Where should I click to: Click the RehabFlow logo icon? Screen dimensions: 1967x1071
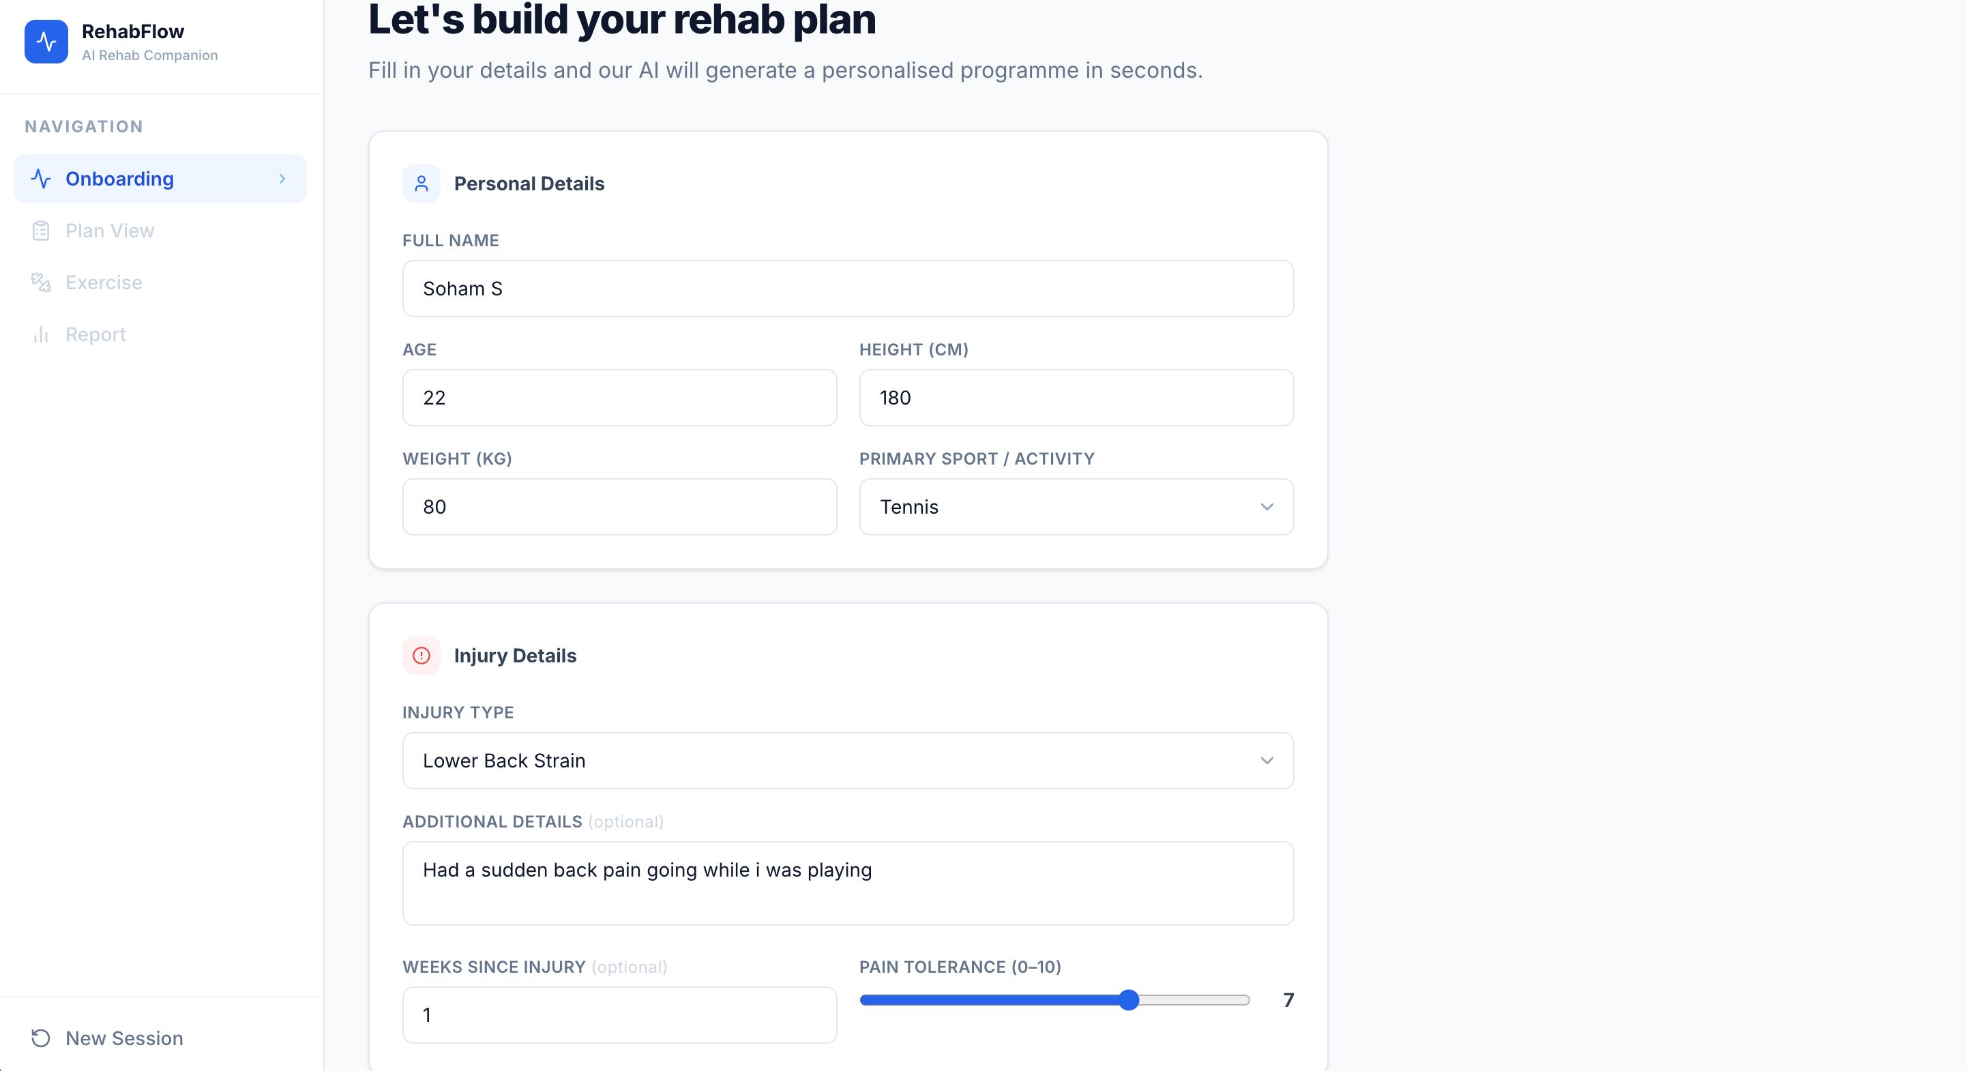point(46,41)
